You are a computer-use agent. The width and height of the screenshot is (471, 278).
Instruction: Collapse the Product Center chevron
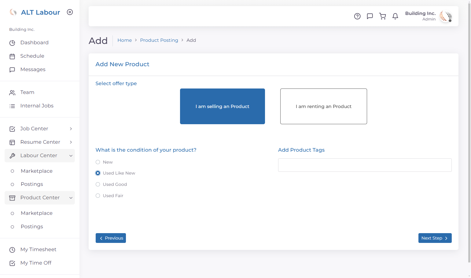71,198
